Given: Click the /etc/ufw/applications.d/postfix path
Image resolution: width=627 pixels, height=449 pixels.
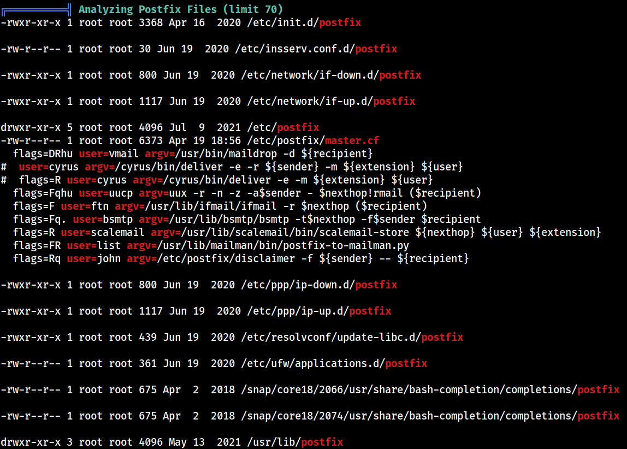Looking at the screenshot, I should [334, 363].
